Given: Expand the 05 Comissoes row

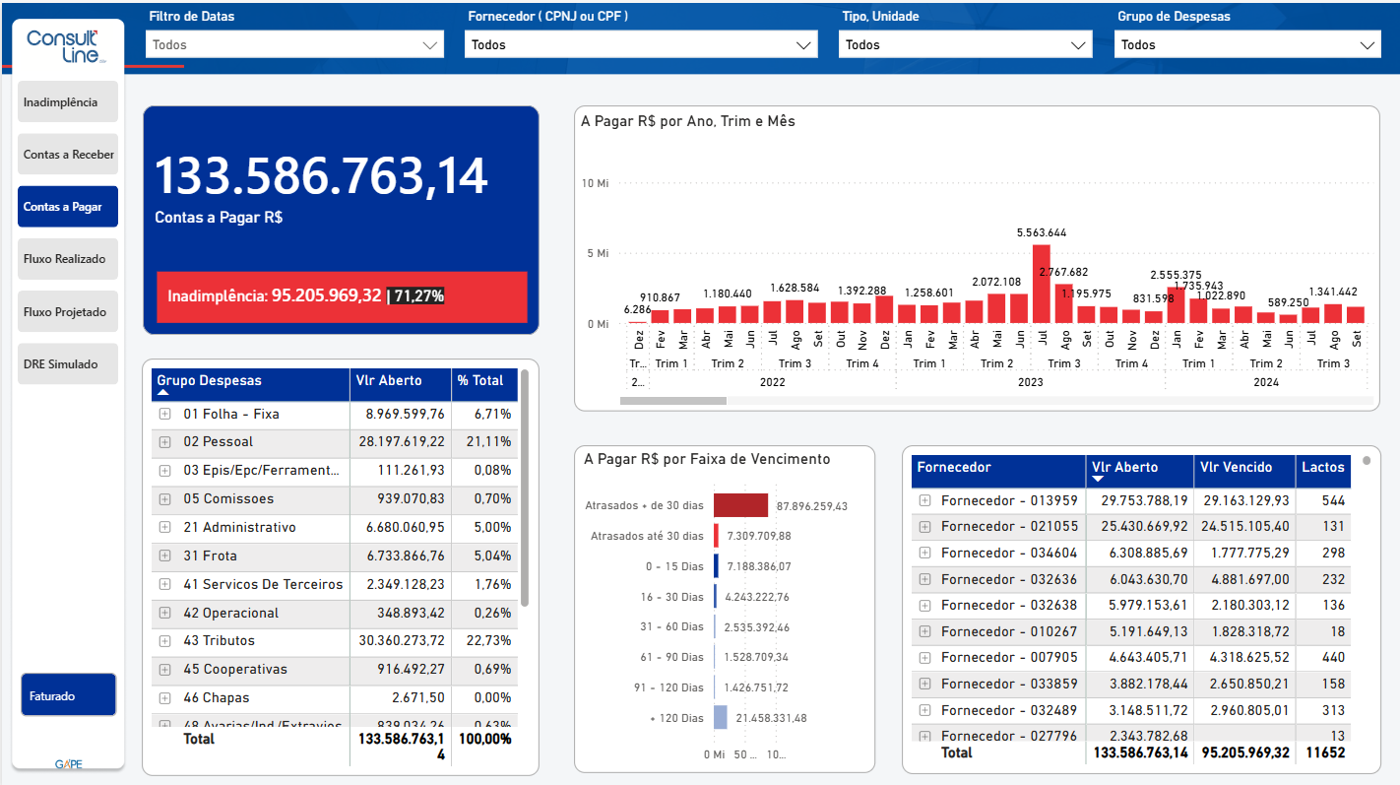Looking at the screenshot, I should click(165, 499).
